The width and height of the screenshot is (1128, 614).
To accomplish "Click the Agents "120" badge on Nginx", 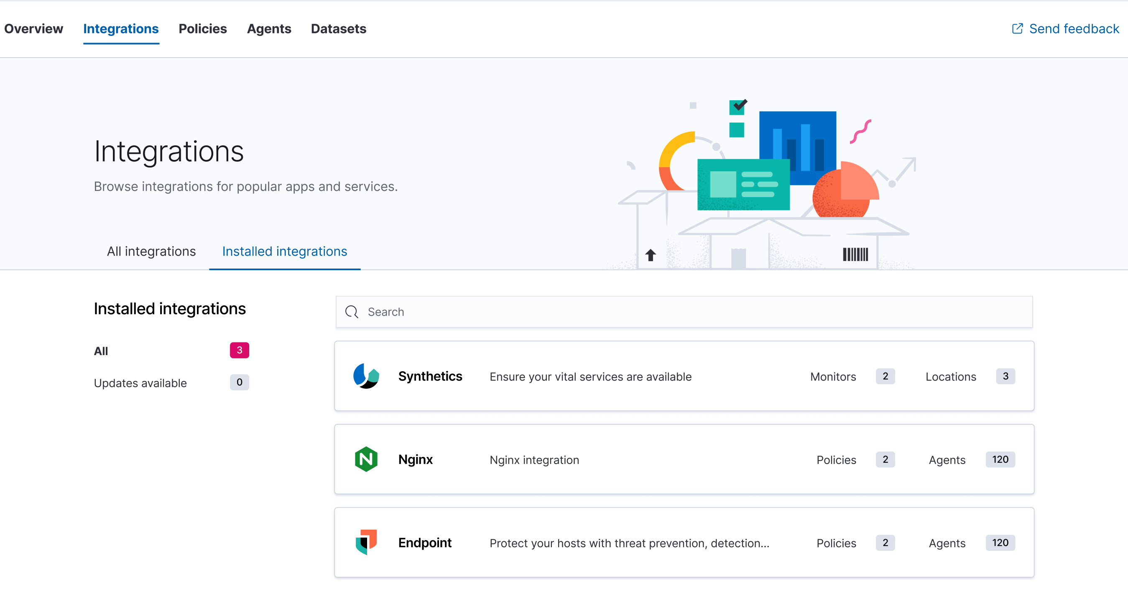I will pos(1000,459).
